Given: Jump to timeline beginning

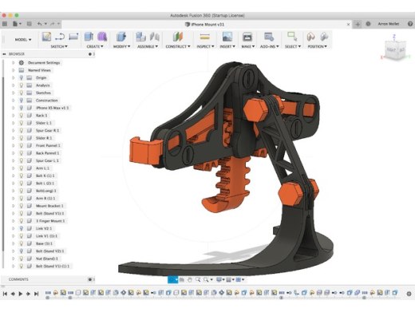Looking at the screenshot, I should [5, 294].
